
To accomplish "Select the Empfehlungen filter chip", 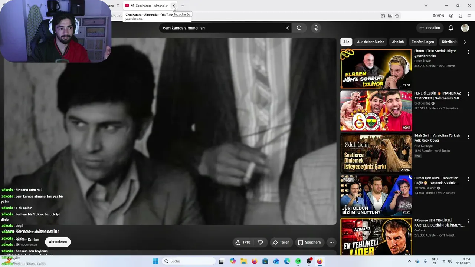I will click(x=423, y=42).
